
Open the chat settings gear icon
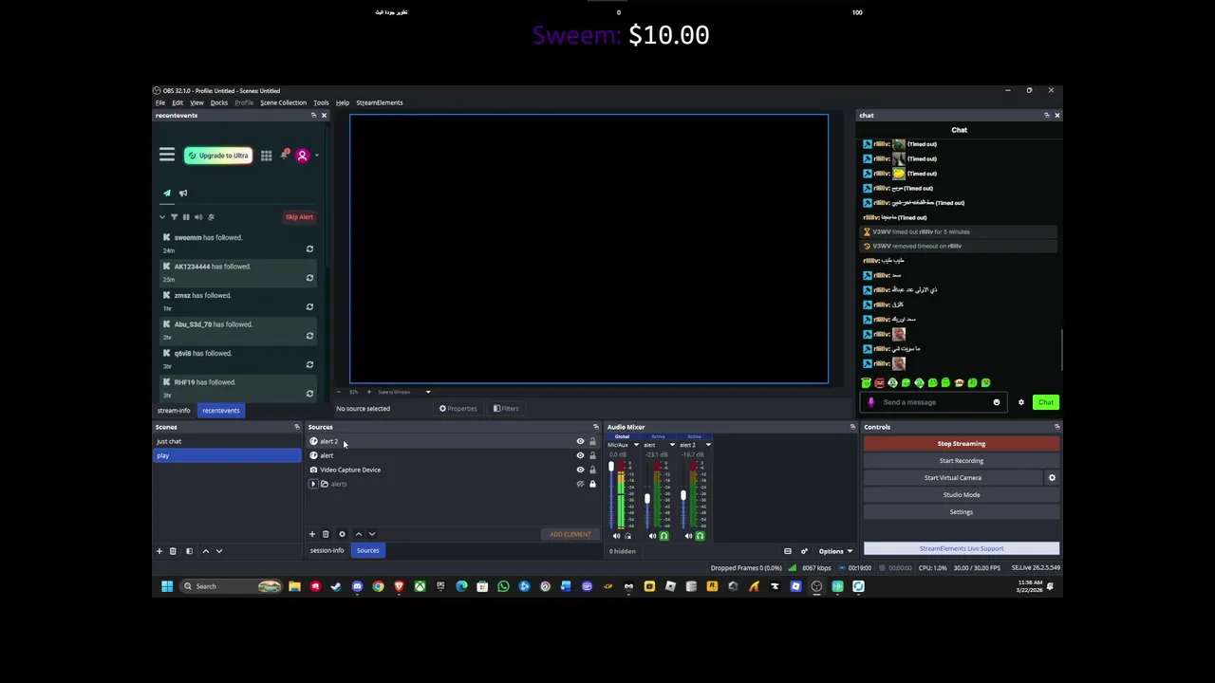coord(1021,402)
